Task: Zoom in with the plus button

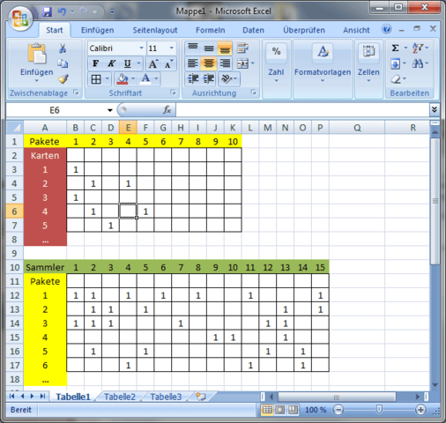Action: (420, 410)
